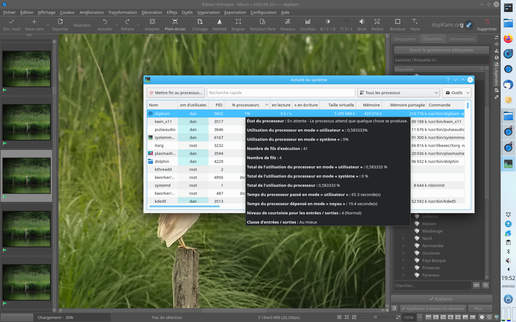Screen dimensions: 516x322
Task: Expand the Provence tag branch
Action: [403, 268]
